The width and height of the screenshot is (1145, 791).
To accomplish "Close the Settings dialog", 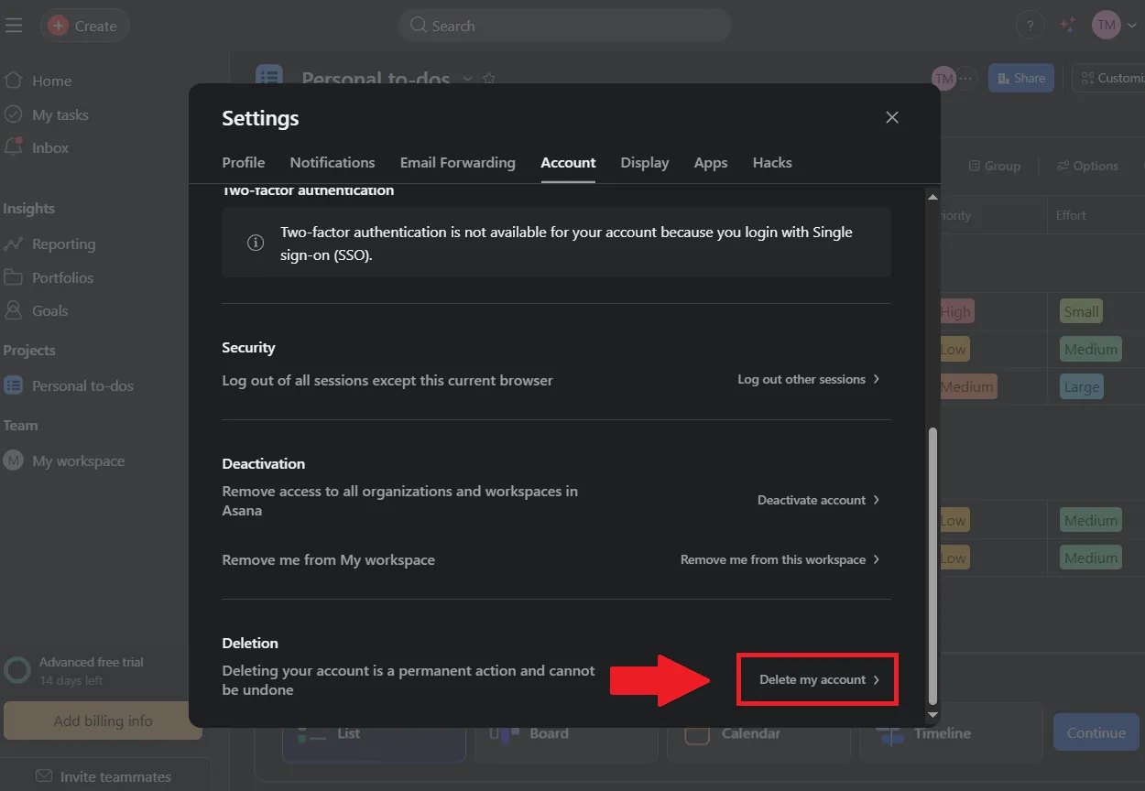I will [892, 117].
